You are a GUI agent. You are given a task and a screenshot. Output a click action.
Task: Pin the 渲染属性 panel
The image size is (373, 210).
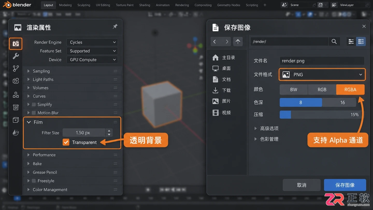pos(115,26)
